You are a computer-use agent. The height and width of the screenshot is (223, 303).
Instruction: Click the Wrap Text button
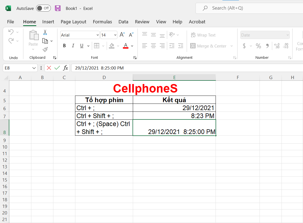tap(203, 35)
